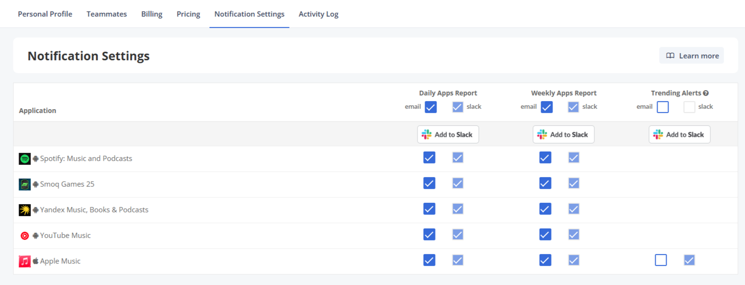The image size is (745, 285).
Task: Uncheck Daily Apps Report email header checkbox
Action: pos(431,107)
